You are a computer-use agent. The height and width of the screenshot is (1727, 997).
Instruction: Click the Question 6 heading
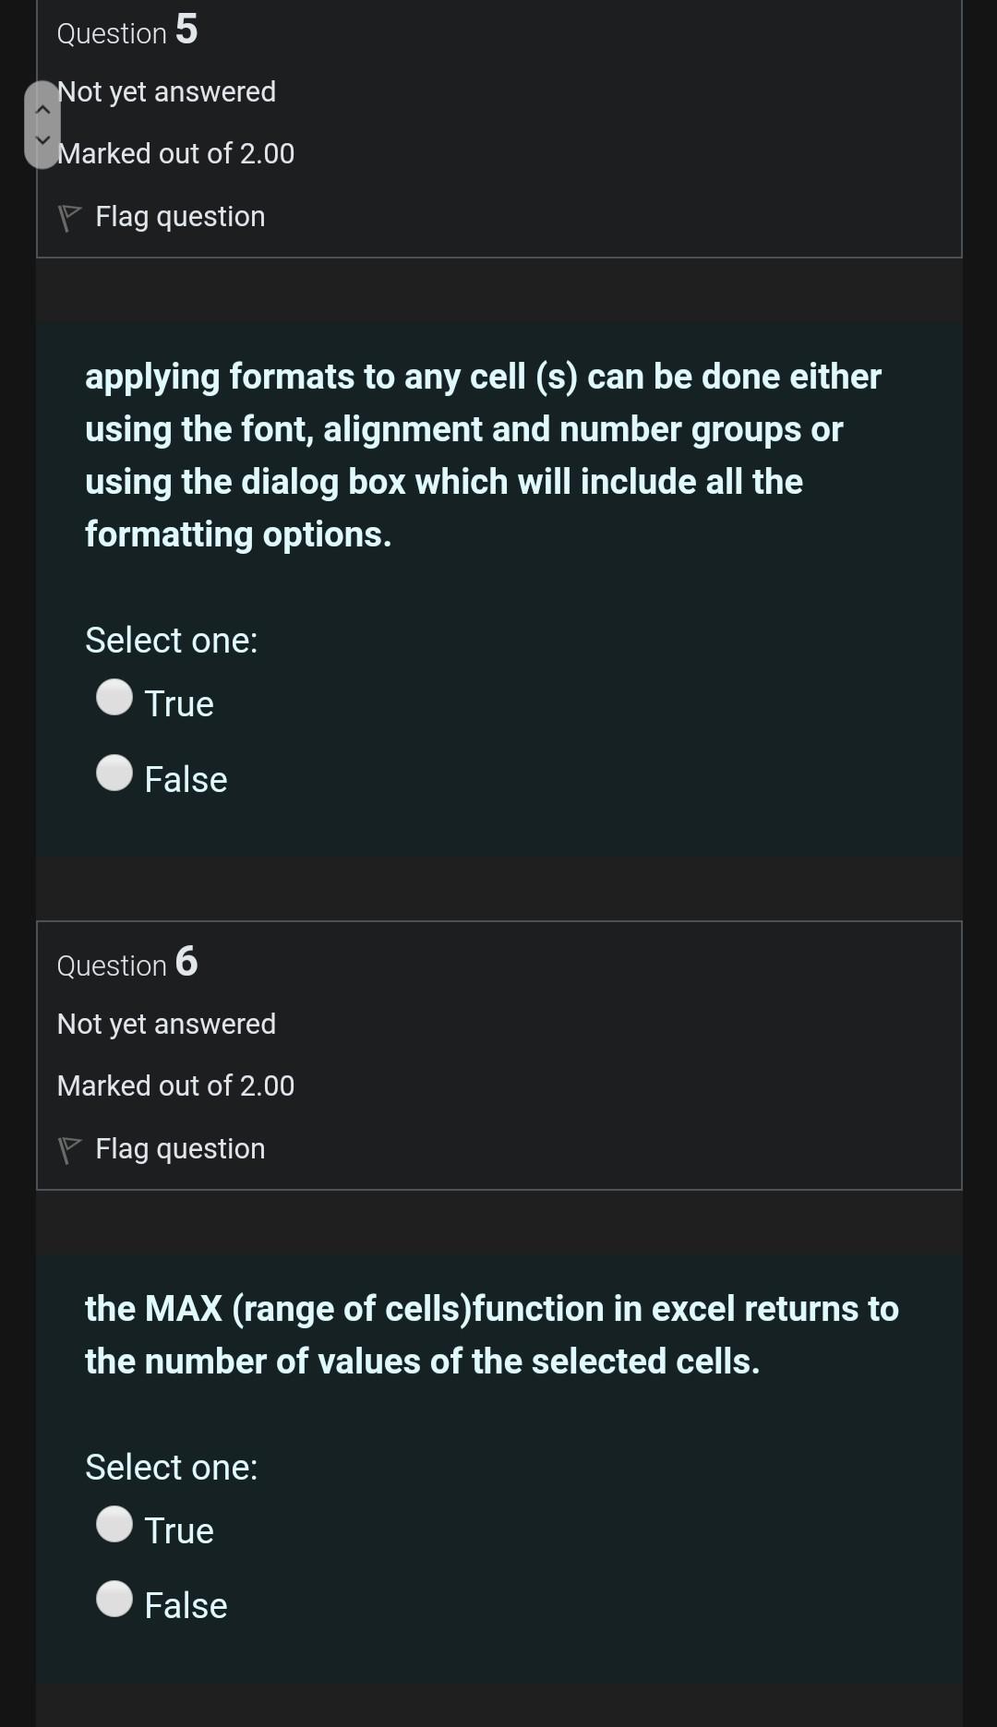(126, 964)
